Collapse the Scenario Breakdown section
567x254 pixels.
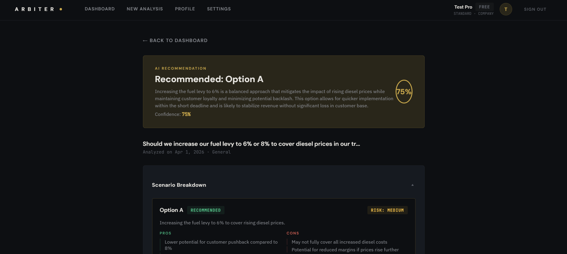[x=412, y=185]
